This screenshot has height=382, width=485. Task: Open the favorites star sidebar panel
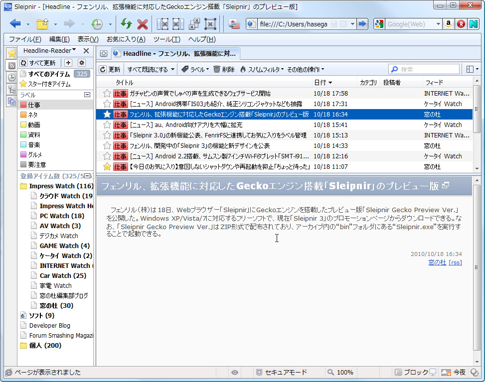(12, 53)
